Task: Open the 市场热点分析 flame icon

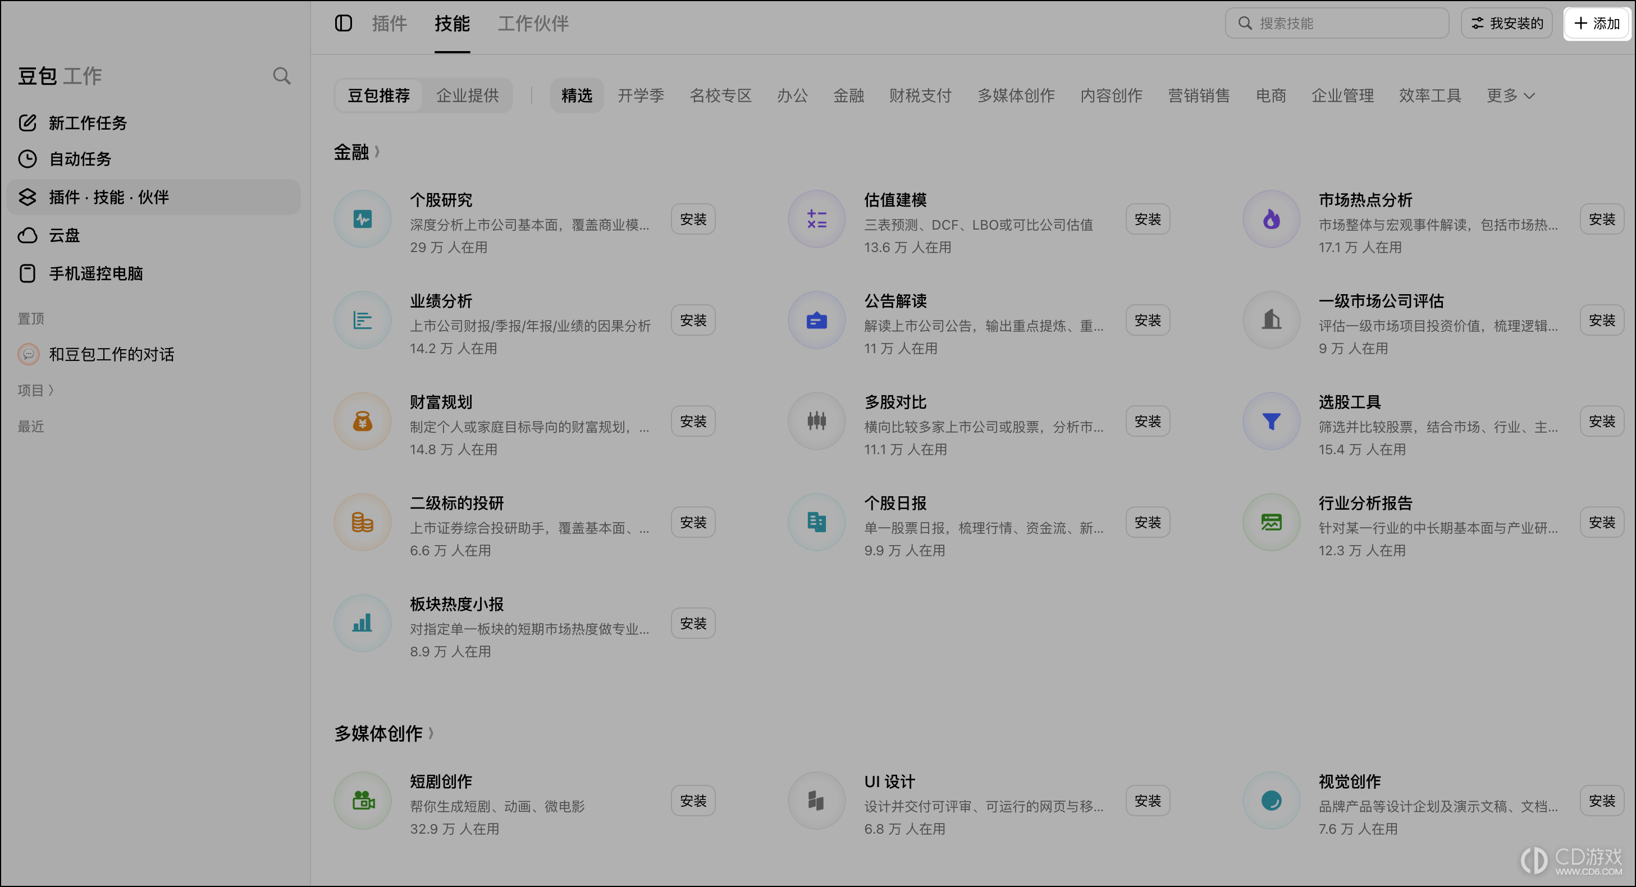Action: click(x=1271, y=219)
